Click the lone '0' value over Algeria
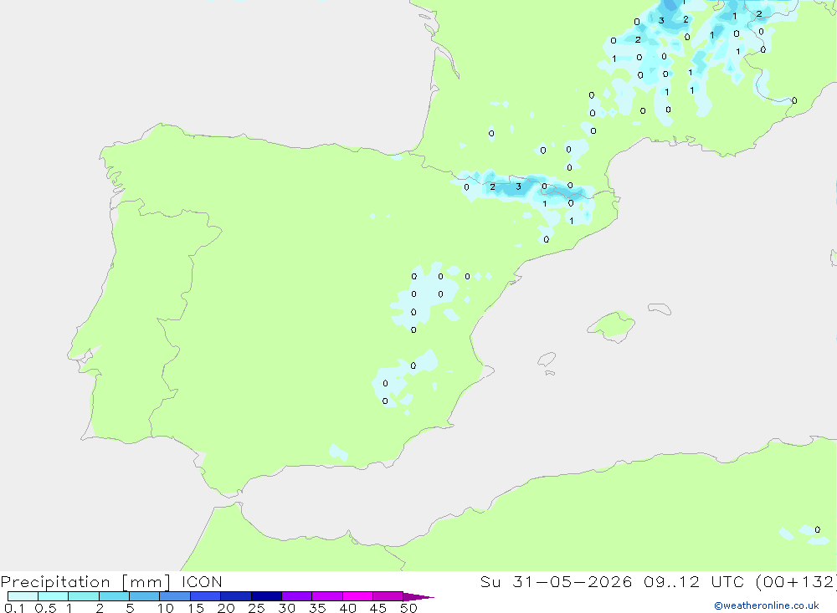The height and width of the screenshot is (613, 837). click(817, 529)
